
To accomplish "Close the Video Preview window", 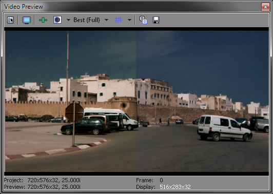I will (265, 7).
